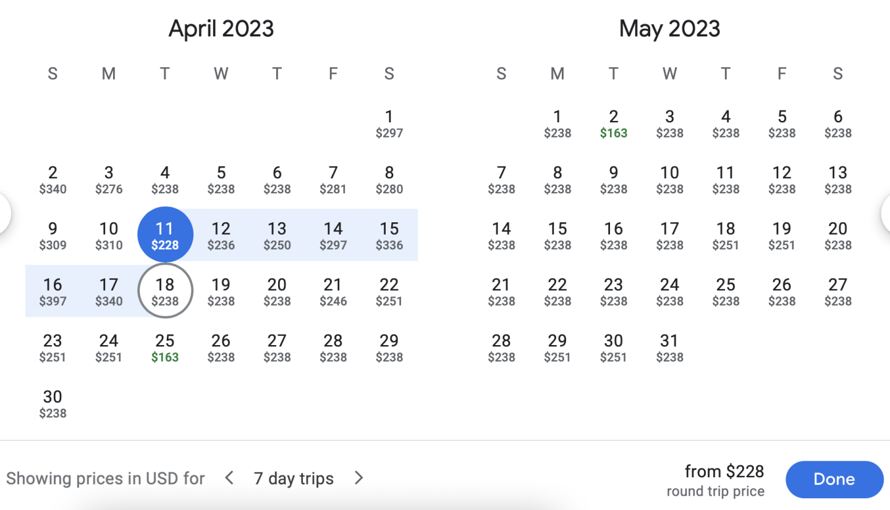The width and height of the screenshot is (890, 510).
Task: Choose April 21 at $246
Action: (x=333, y=291)
